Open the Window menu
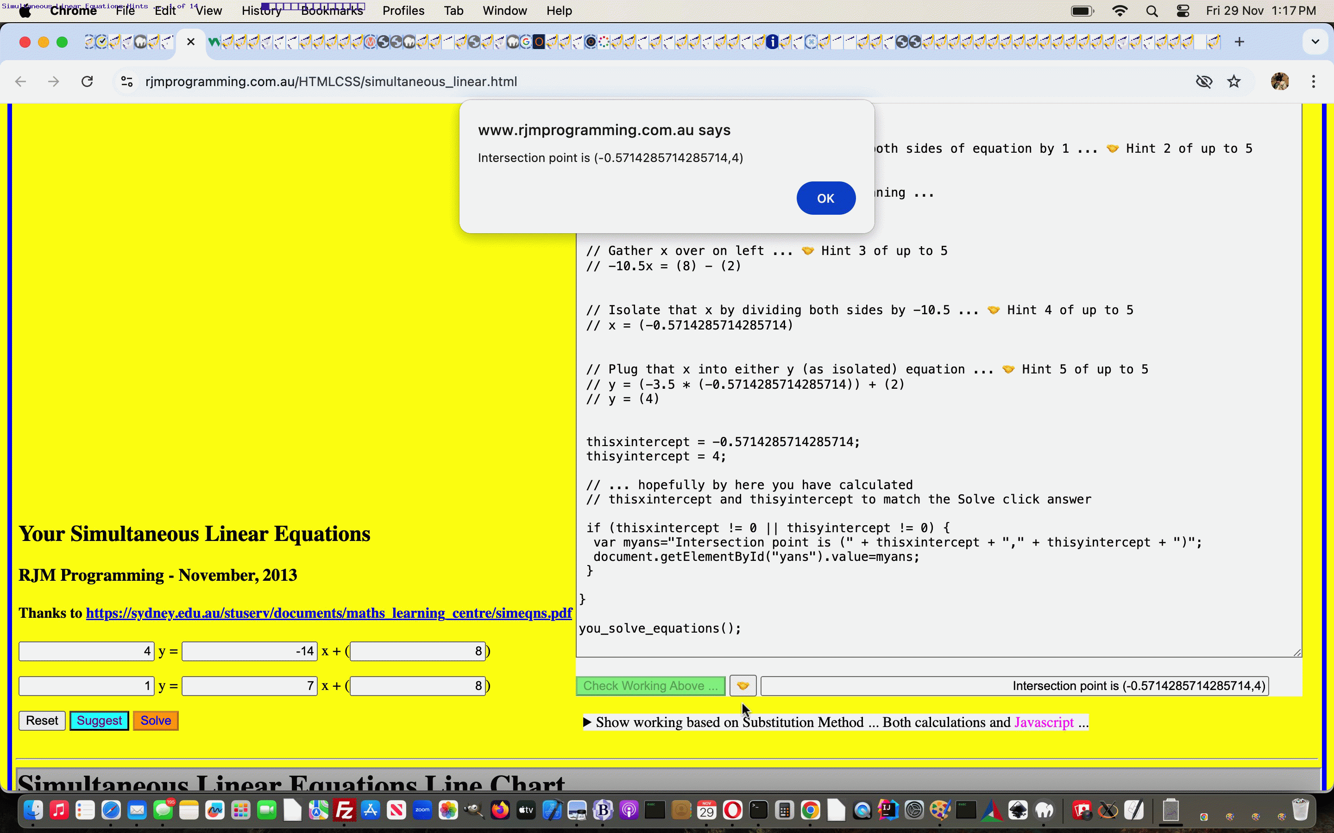 click(504, 11)
